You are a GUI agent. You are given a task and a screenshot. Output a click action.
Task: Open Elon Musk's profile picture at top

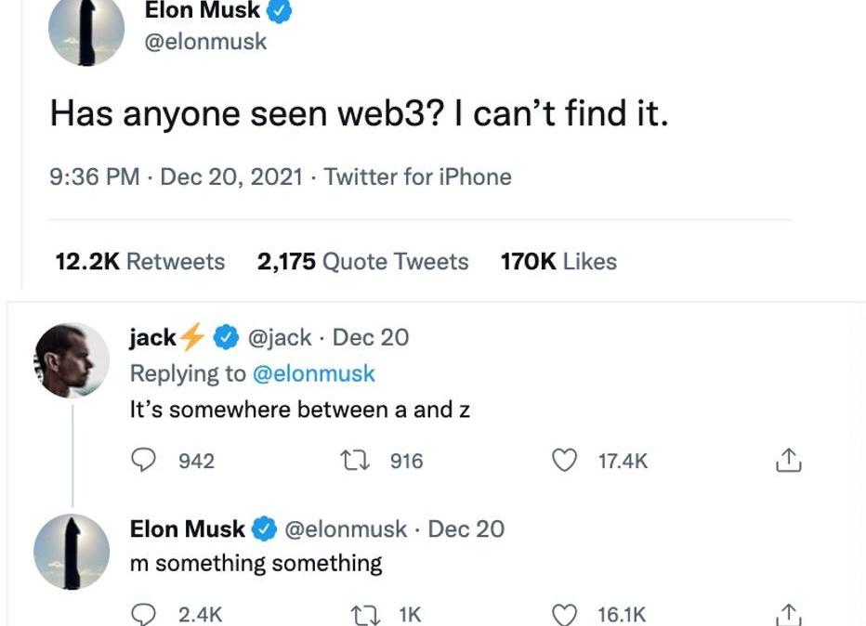(x=86, y=33)
